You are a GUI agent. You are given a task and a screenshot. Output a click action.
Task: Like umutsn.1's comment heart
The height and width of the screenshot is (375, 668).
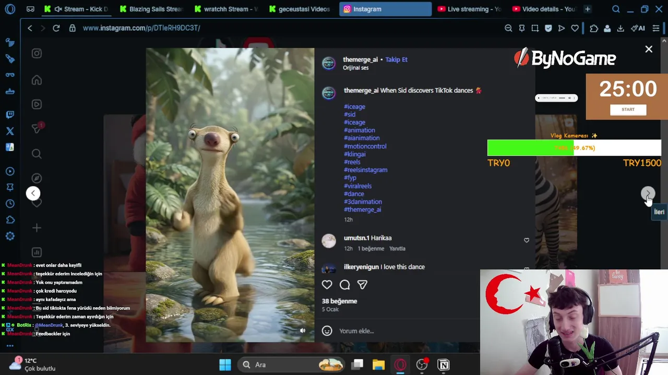click(x=527, y=240)
